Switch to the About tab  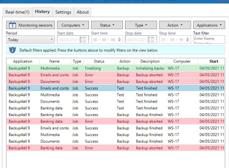[x=83, y=12]
